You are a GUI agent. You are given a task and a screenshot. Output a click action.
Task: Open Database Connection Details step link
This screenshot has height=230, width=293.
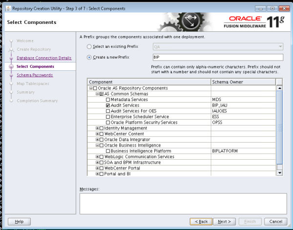(44, 58)
